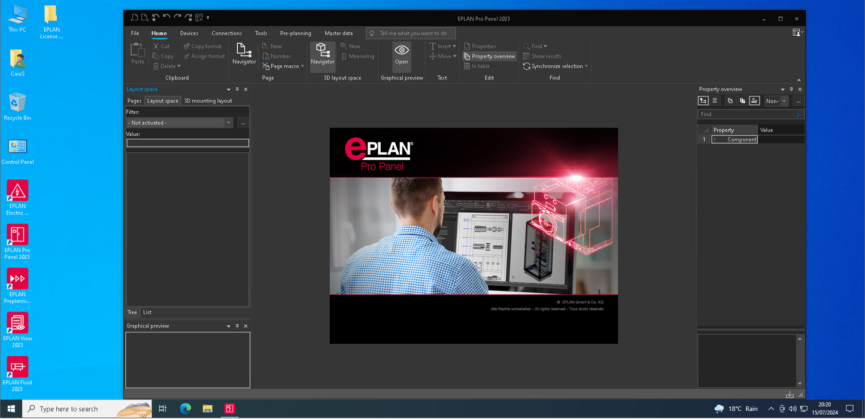This screenshot has width=865, height=419.
Task: Click In table edit command
Action: 476,66
